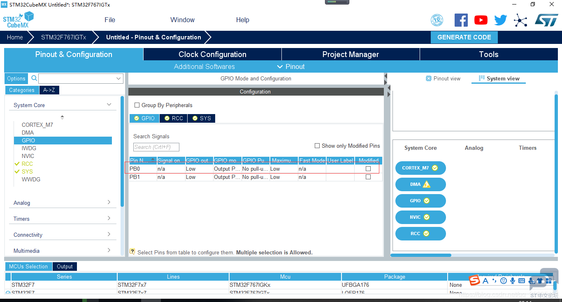The height and width of the screenshot is (302, 562).
Task: Select WWDG in the System Core tree
Action: pyautogui.click(x=31, y=179)
